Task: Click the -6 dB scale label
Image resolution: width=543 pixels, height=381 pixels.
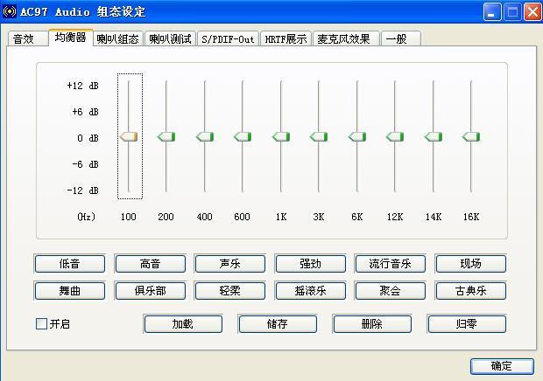Action: coord(85,164)
